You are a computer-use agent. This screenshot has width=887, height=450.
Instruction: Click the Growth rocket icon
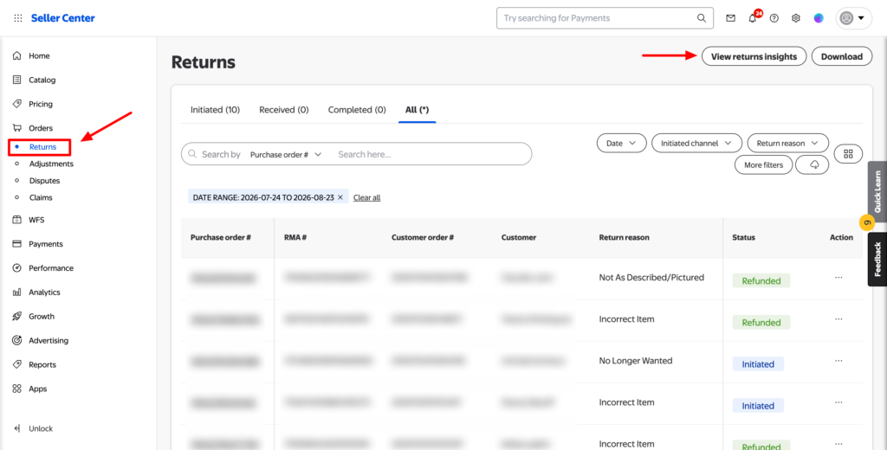(x=17, y=317)
